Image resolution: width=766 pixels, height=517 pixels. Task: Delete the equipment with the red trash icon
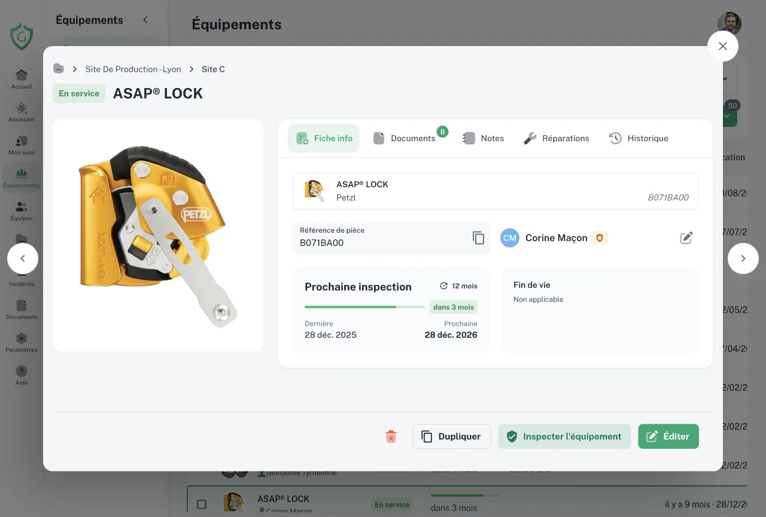click(x=391, y=436)
